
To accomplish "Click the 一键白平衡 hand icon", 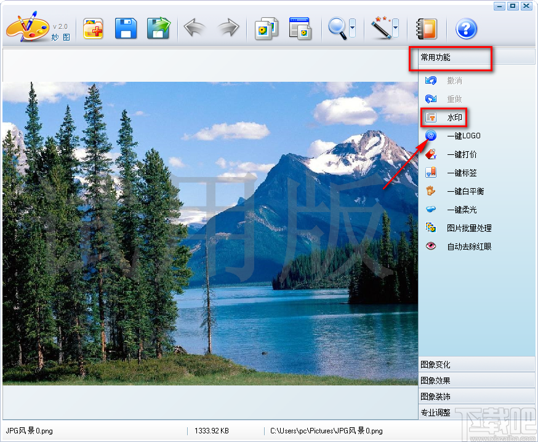I will click(x=431, y=191).
